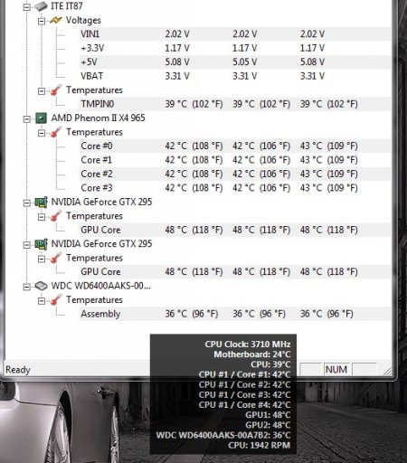Image resolution: width=407 pixels, height=463 pixels.
Task: Select the VBAT voltage row
Action: click(x=235, y=76)
